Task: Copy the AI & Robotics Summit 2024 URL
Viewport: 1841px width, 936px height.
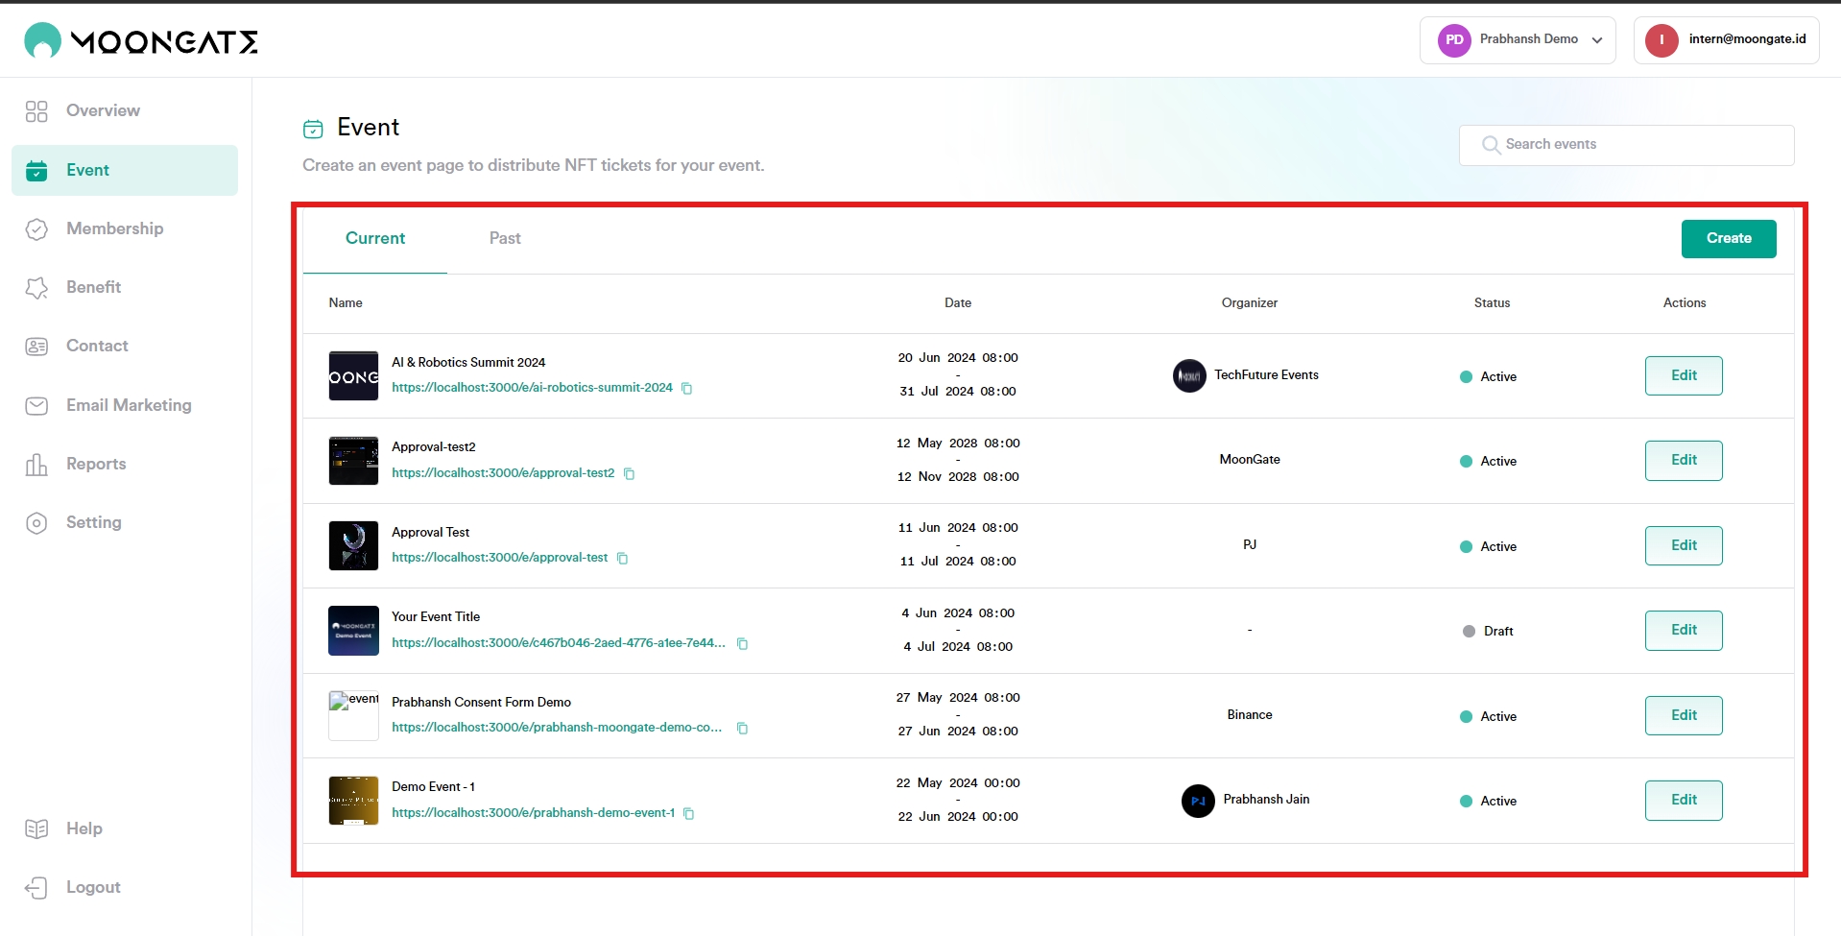Action: click(686, 389)
